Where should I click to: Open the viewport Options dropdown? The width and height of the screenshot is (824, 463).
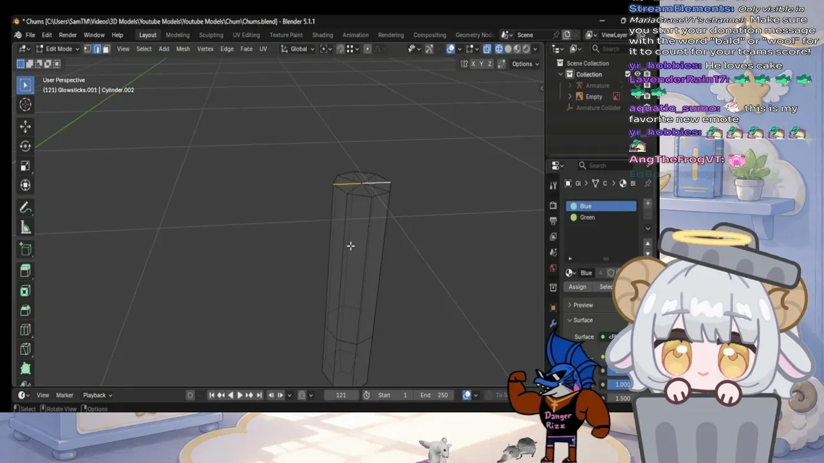point(525,64)
